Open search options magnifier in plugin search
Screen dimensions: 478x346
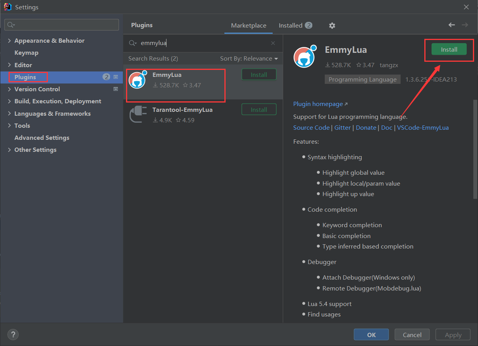133,43
